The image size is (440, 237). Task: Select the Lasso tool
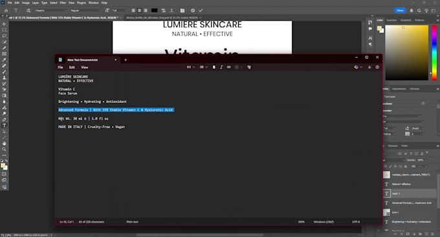pyautogui.click(x=5, y=36)
